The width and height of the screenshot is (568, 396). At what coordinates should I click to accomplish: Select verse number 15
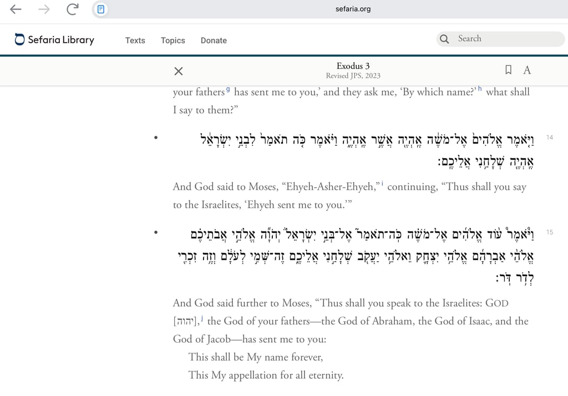click(550, 232)
